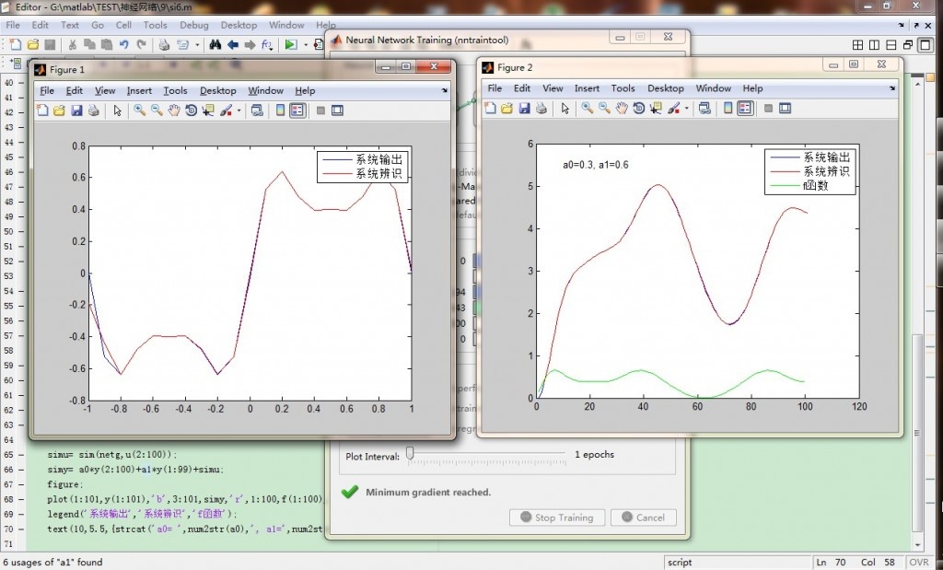Click Editor scrollbar down arrow
The height and width of the screenshot is (570, 943).
[917, 544]
